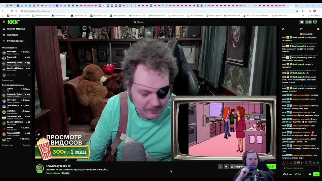Click the browser forward arrow
This screenshot has height=181, width=322.
click(7, 11)
